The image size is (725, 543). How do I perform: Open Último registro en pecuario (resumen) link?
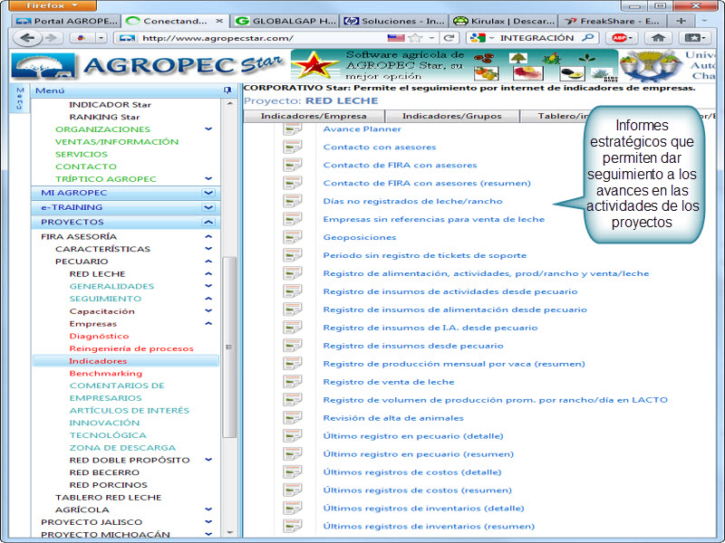click(x=418, y=454)
